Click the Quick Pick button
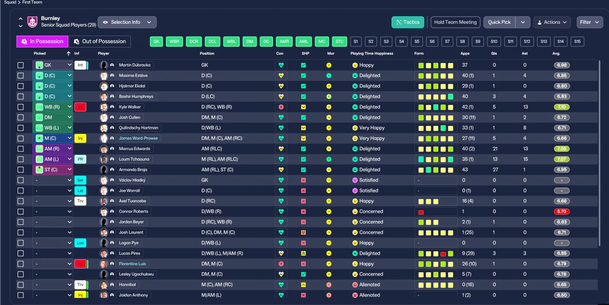The image size is (609, 305). pos(500,22)
